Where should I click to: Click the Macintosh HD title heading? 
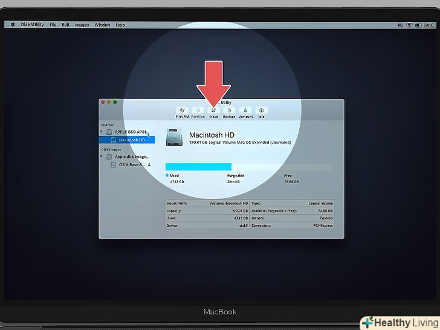coord(212,135)
